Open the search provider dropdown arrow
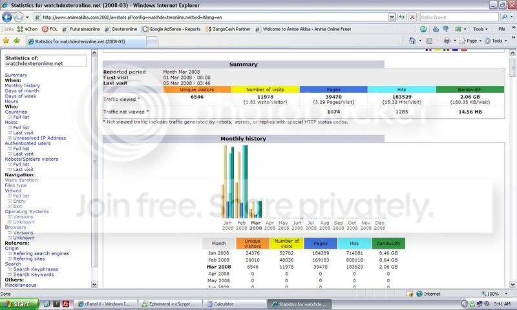The width and height of the screenshot is (517, 310). pos(511,17)
